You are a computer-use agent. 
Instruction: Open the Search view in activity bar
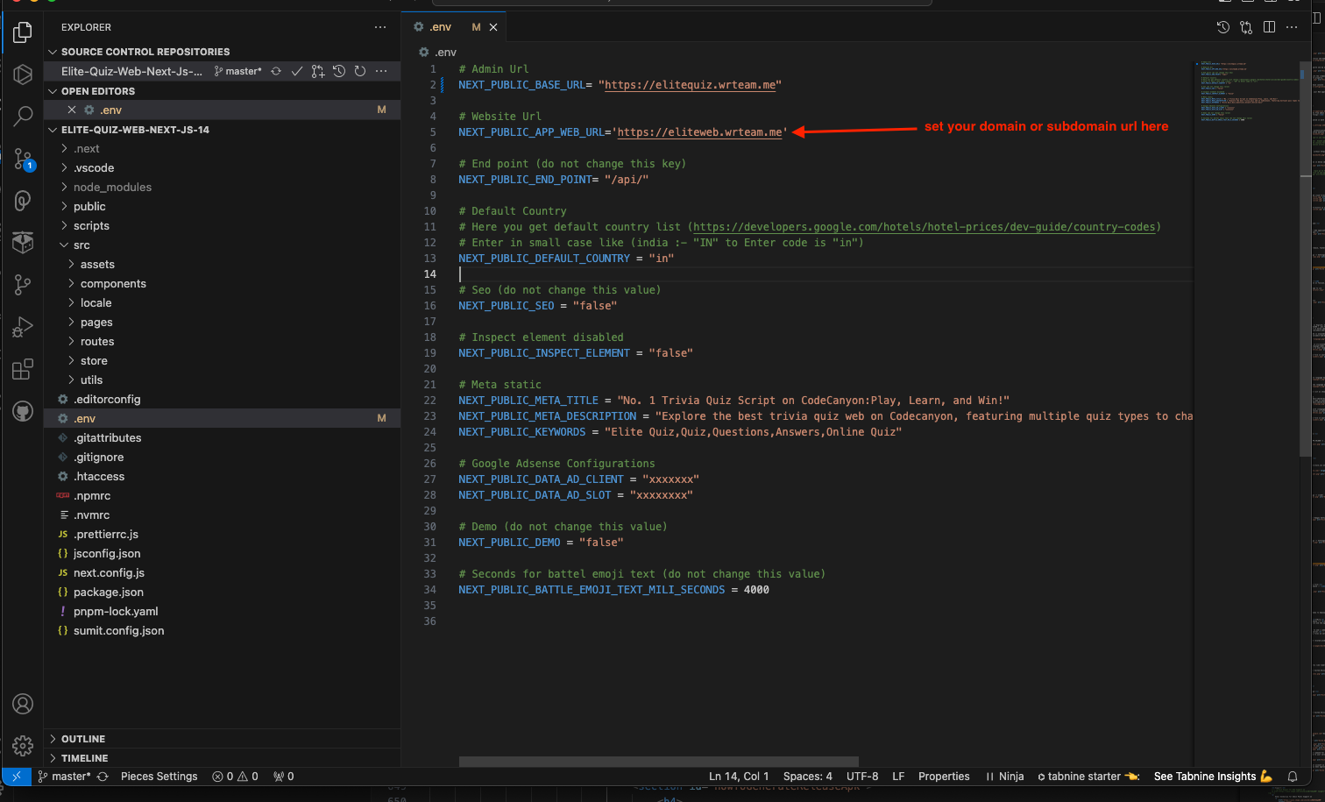point(23,116)
